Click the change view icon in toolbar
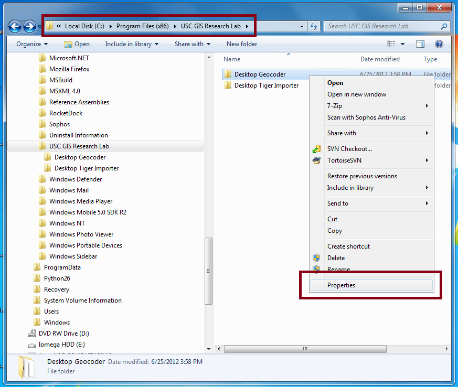Image resolution: width=458 pixels, height=387 pixels. click(391, 44)
